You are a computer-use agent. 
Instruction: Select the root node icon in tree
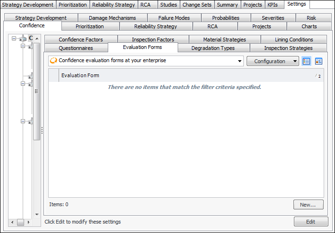pos(23,39)
